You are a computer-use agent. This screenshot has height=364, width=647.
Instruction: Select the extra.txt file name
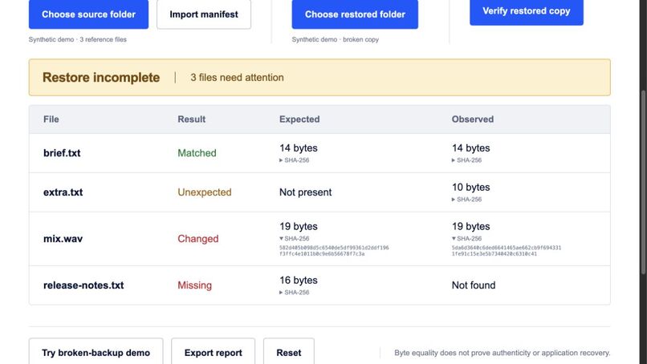tap(63, 192)
